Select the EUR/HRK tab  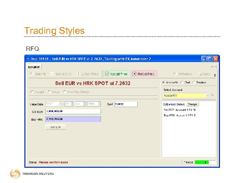click(x=34, y=67)
